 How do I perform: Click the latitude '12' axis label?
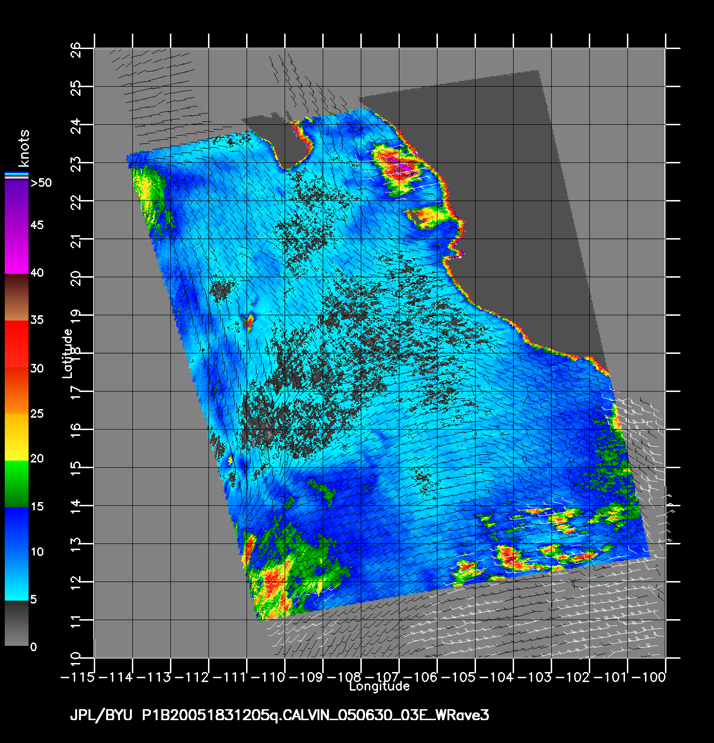tap(76, 582)
